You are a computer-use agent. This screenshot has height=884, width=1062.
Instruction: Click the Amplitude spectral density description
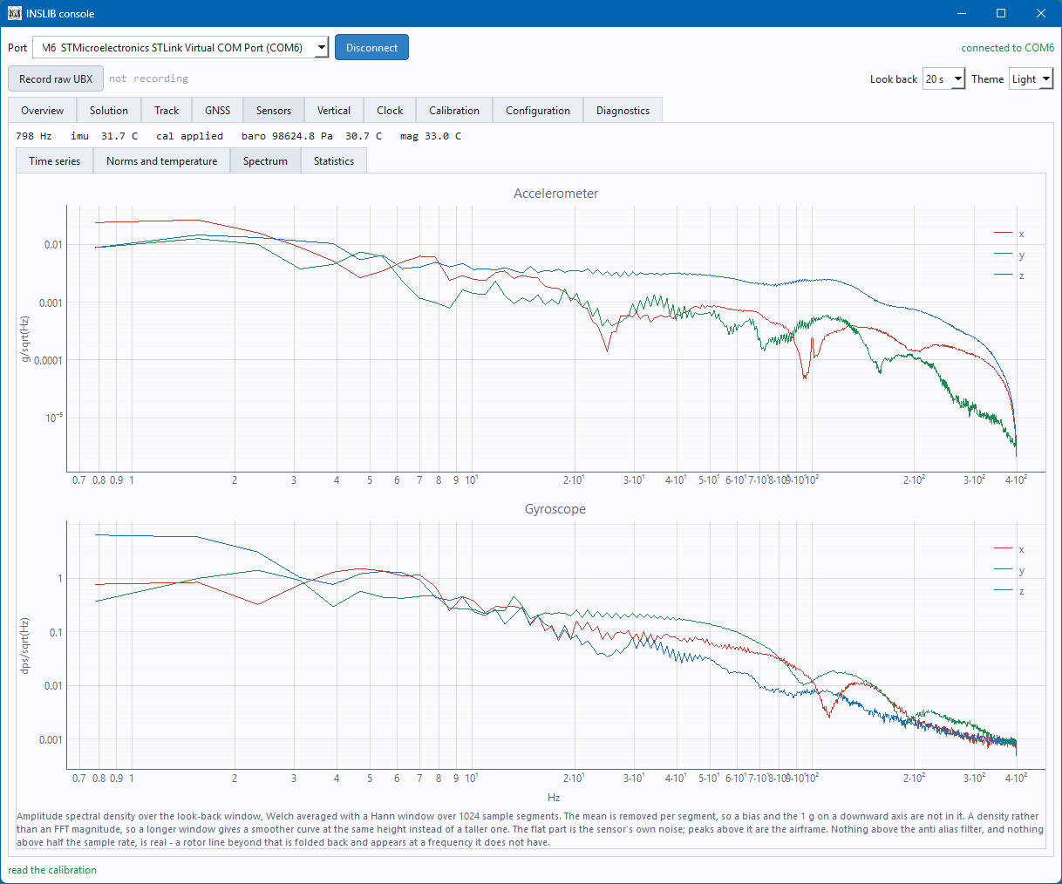coord(530,829)
